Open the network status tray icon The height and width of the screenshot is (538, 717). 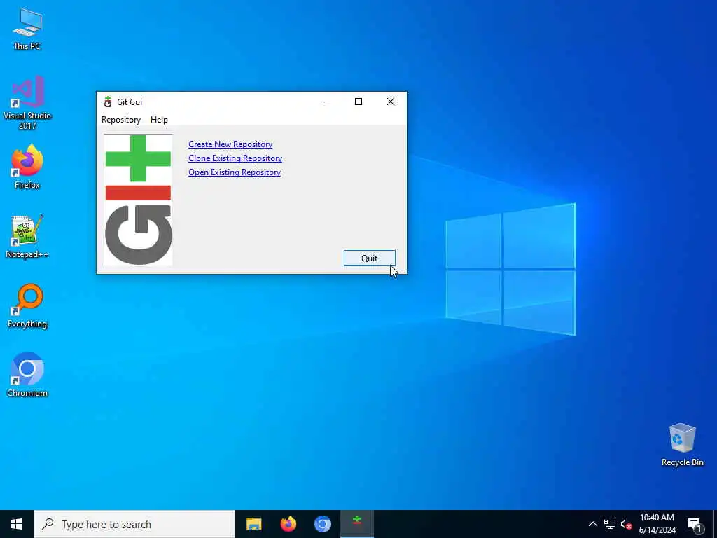click(x=610, y=524)
